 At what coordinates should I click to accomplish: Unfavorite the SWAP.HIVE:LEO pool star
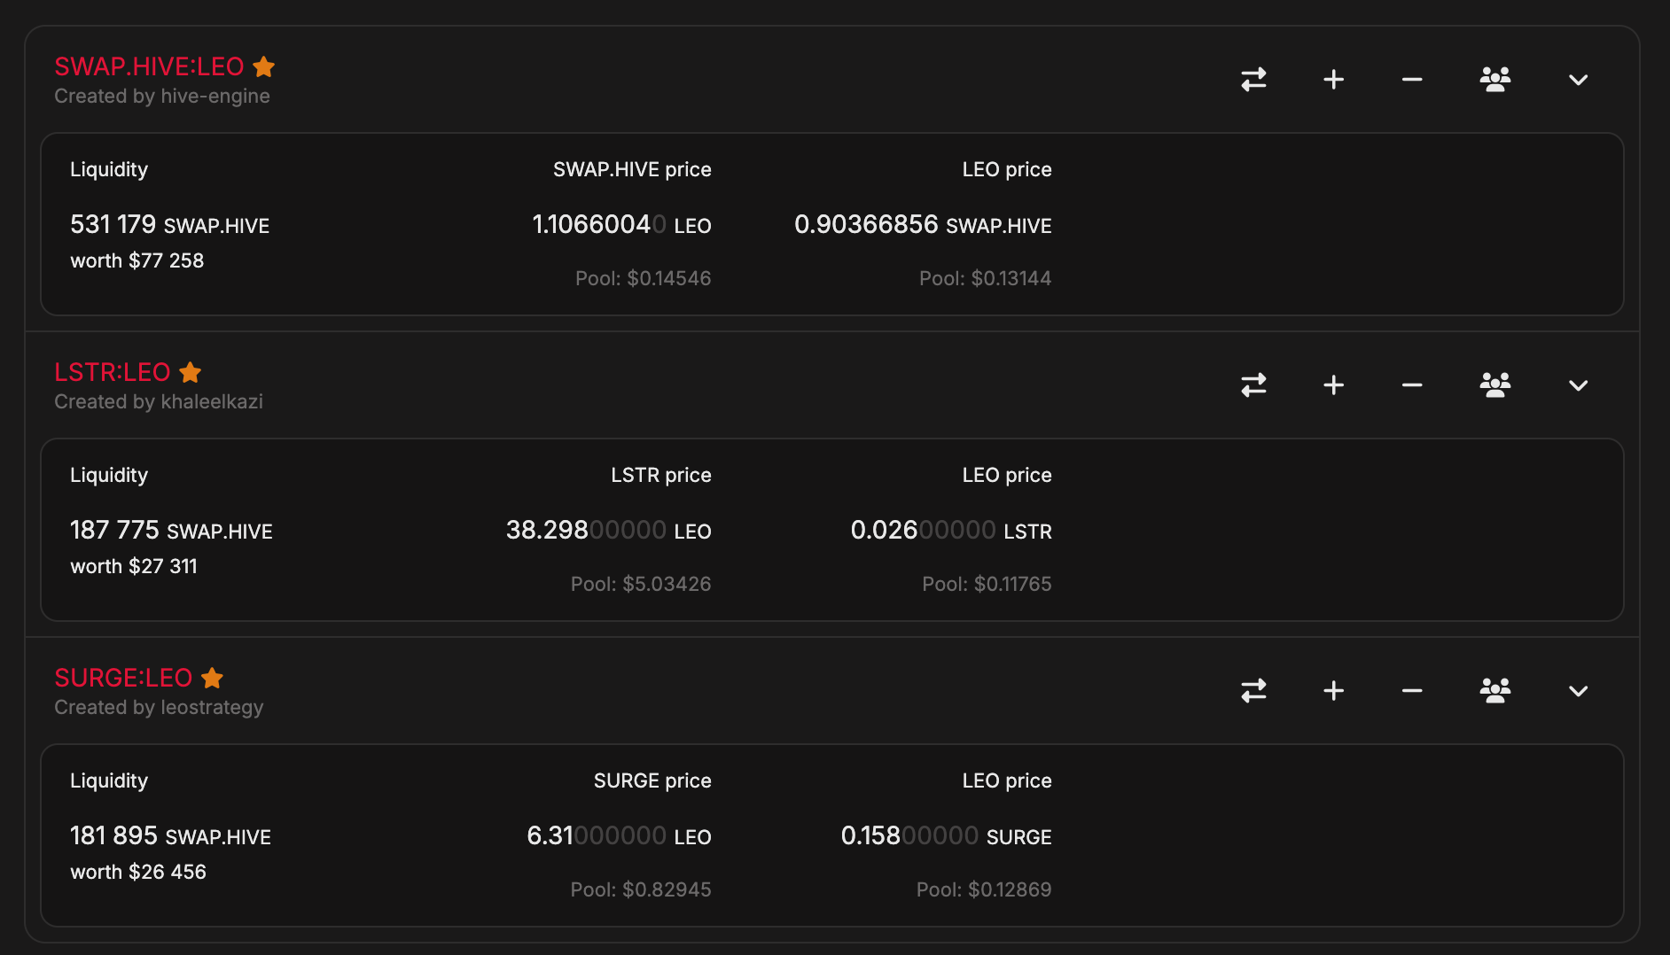point(264,66)
